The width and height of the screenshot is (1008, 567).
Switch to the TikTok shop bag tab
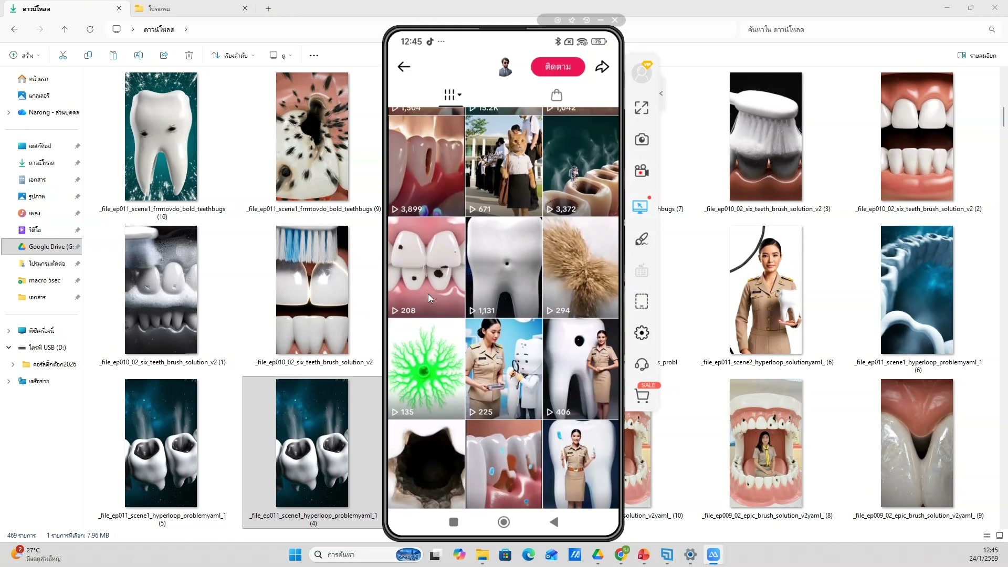556,95
